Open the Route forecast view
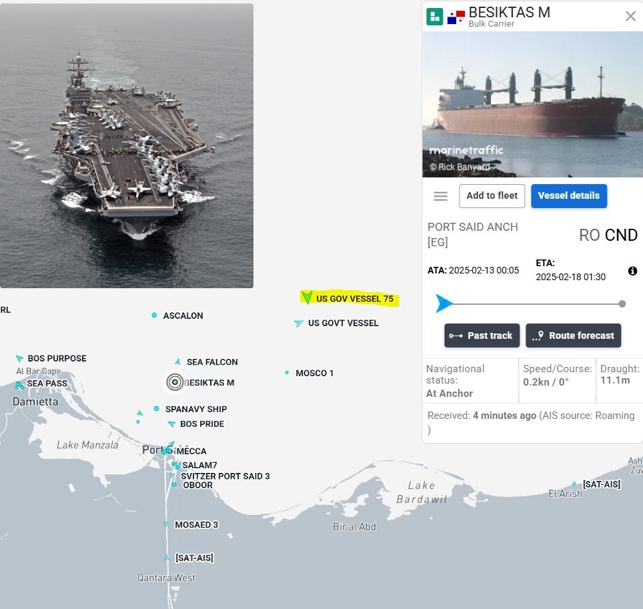643x609 pixels. point(573,336)
